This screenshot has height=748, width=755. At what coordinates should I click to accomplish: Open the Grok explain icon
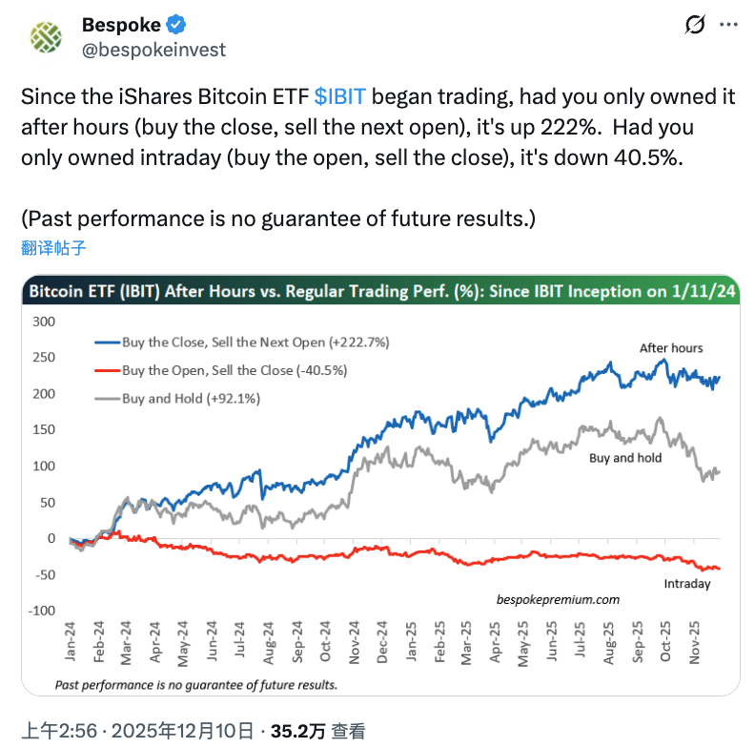(x=695, y=26)
